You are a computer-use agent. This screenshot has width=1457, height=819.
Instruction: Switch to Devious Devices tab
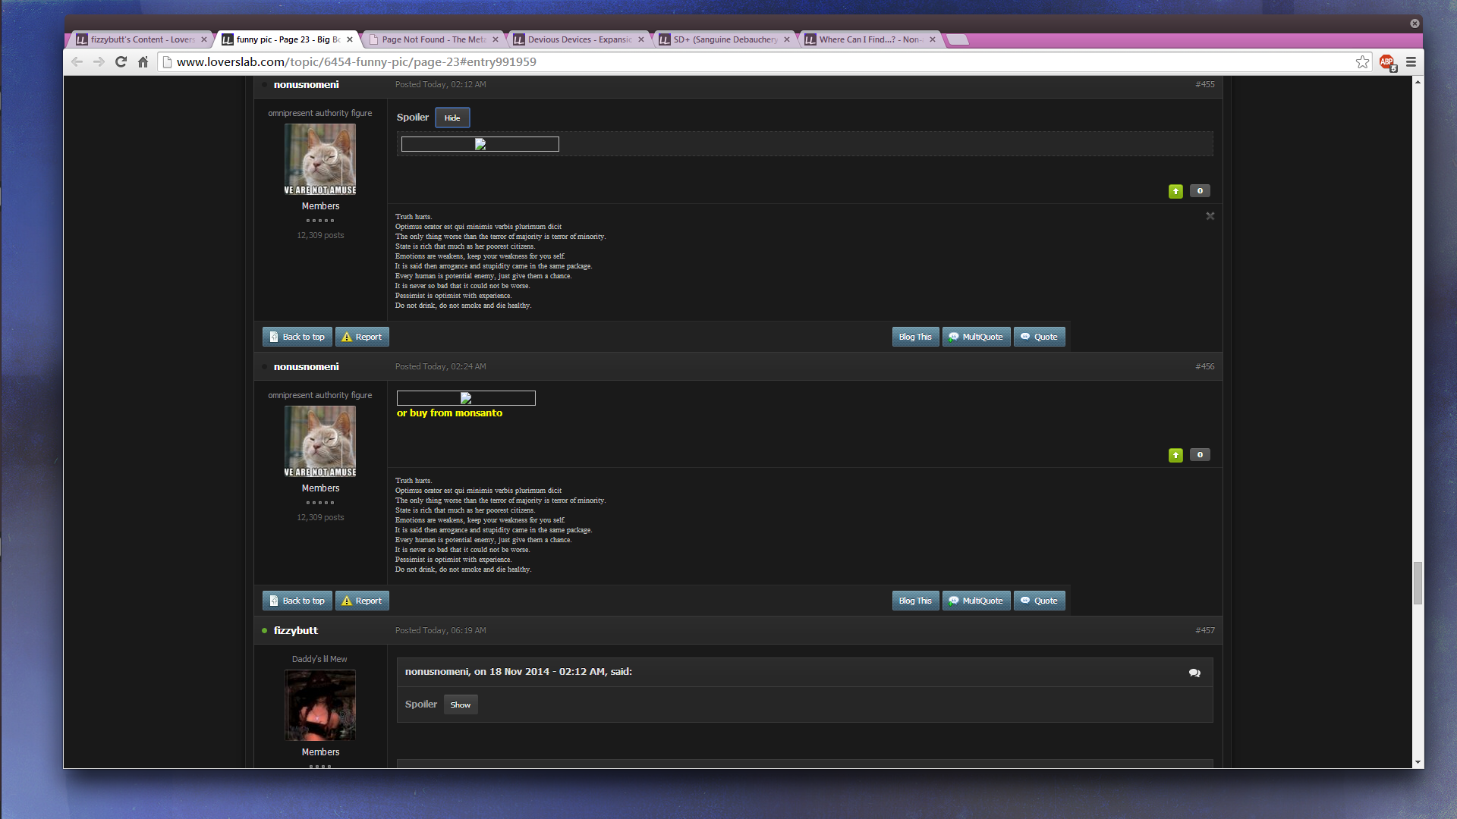578,39
